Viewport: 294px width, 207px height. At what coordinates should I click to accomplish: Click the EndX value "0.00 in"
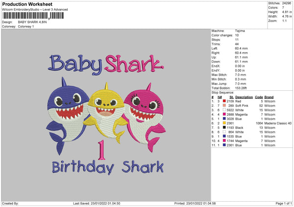click(x=240, y=66)
